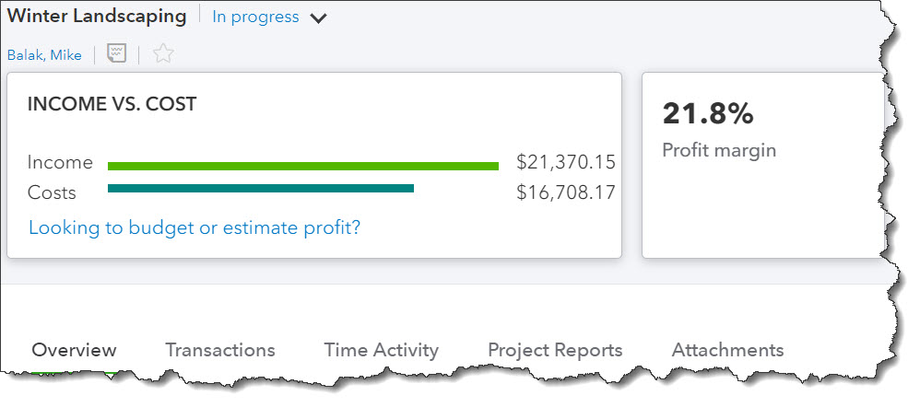The width and height of the screenshot is (920, 407).
Task: Open customer link Balak, Mike
Action: tap(44, 55)
